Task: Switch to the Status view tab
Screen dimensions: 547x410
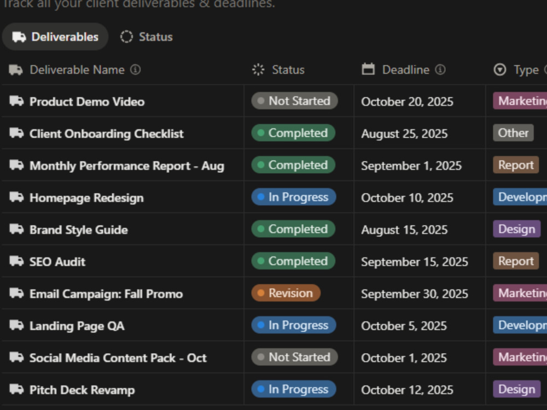Action: pyautogui.click(x=147, y=37)
